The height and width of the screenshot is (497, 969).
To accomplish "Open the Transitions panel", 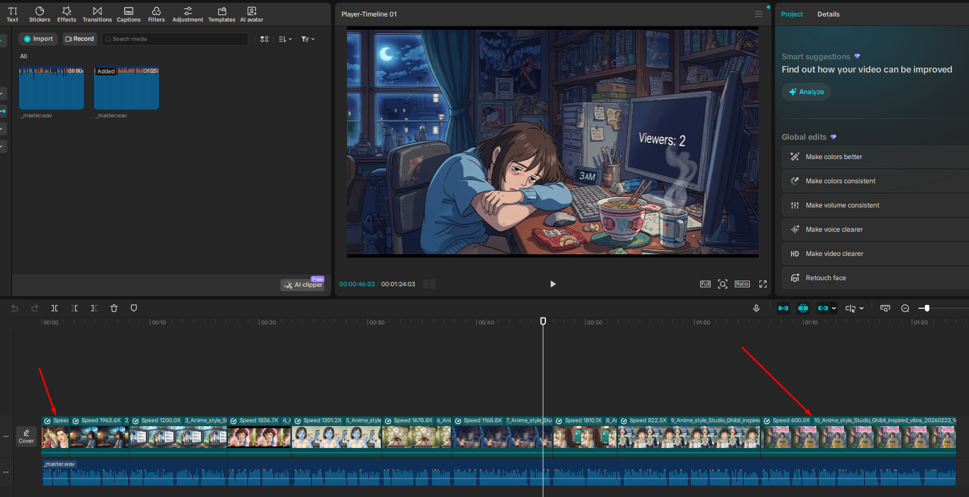I will [97, 14].
